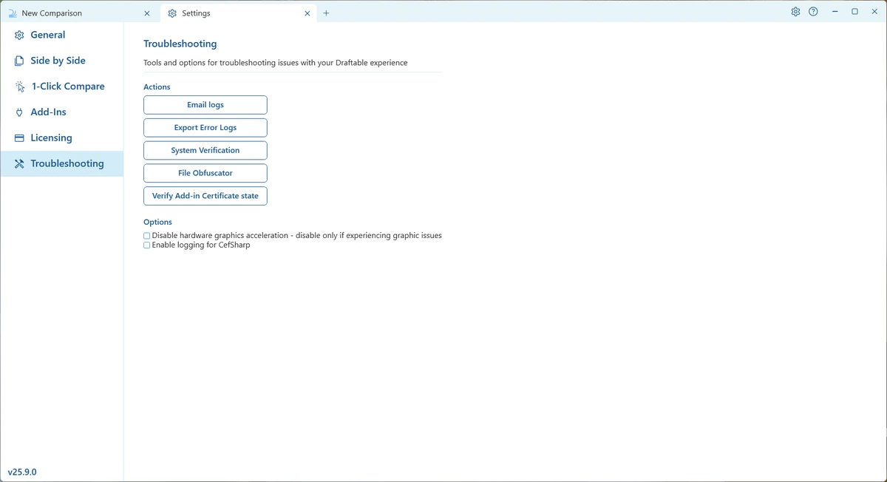Close the Settings tab
This screenshot has width=887, height=482.
[307, 13]
